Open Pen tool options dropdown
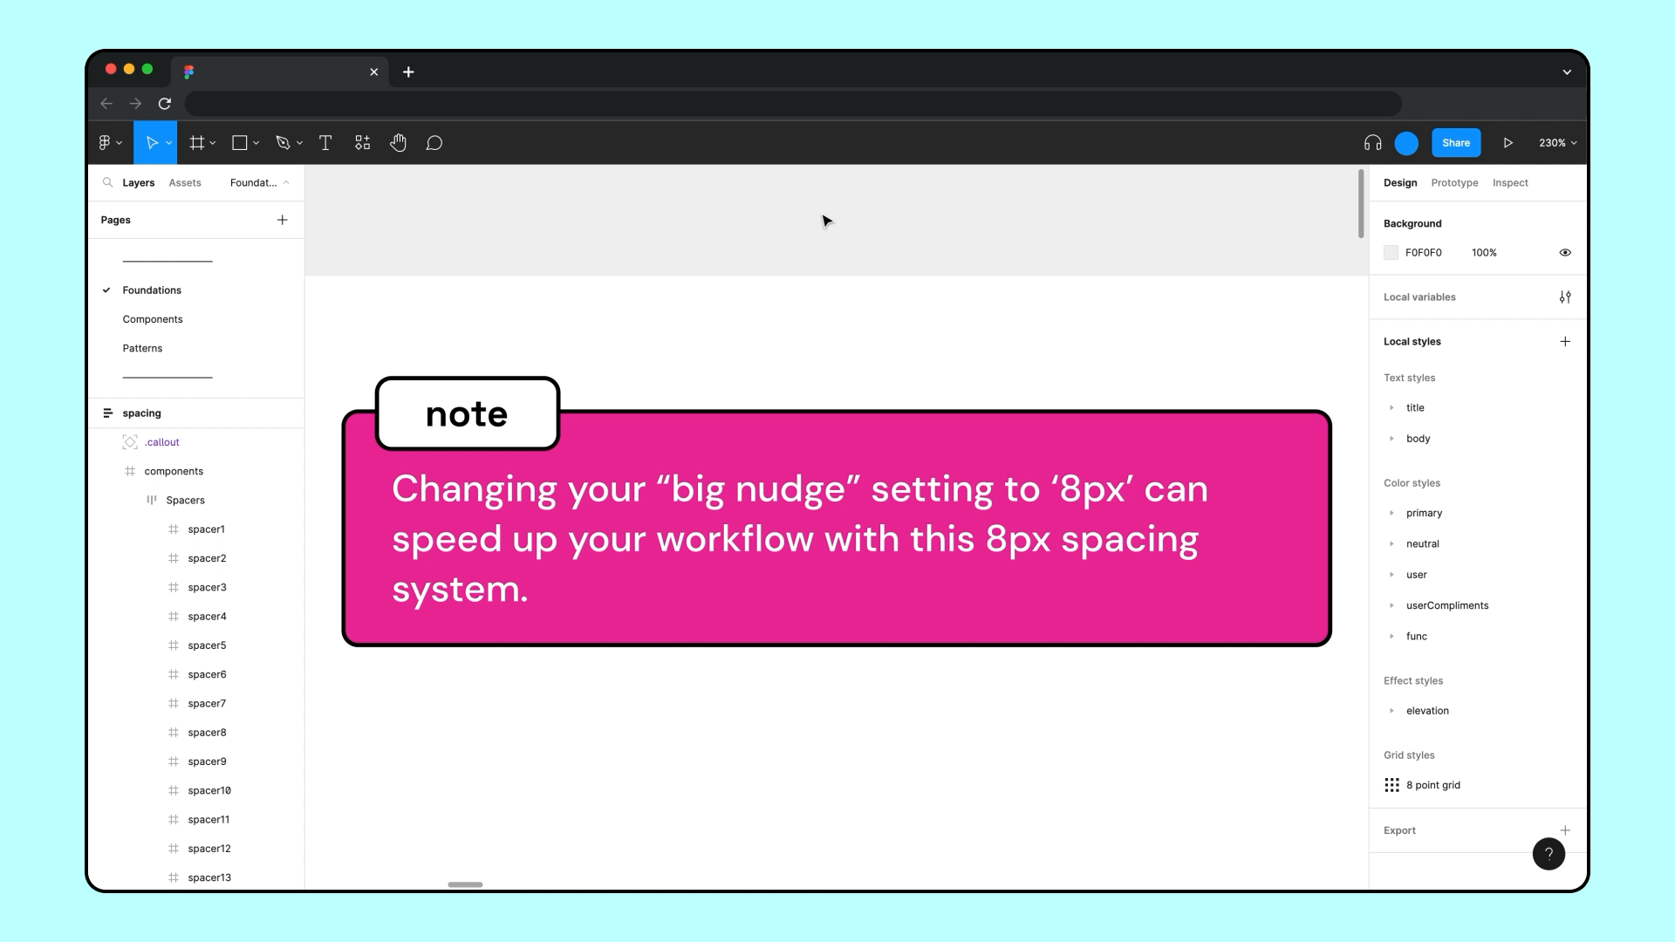The image size is (1675, 942). click(x=299, y=143)
